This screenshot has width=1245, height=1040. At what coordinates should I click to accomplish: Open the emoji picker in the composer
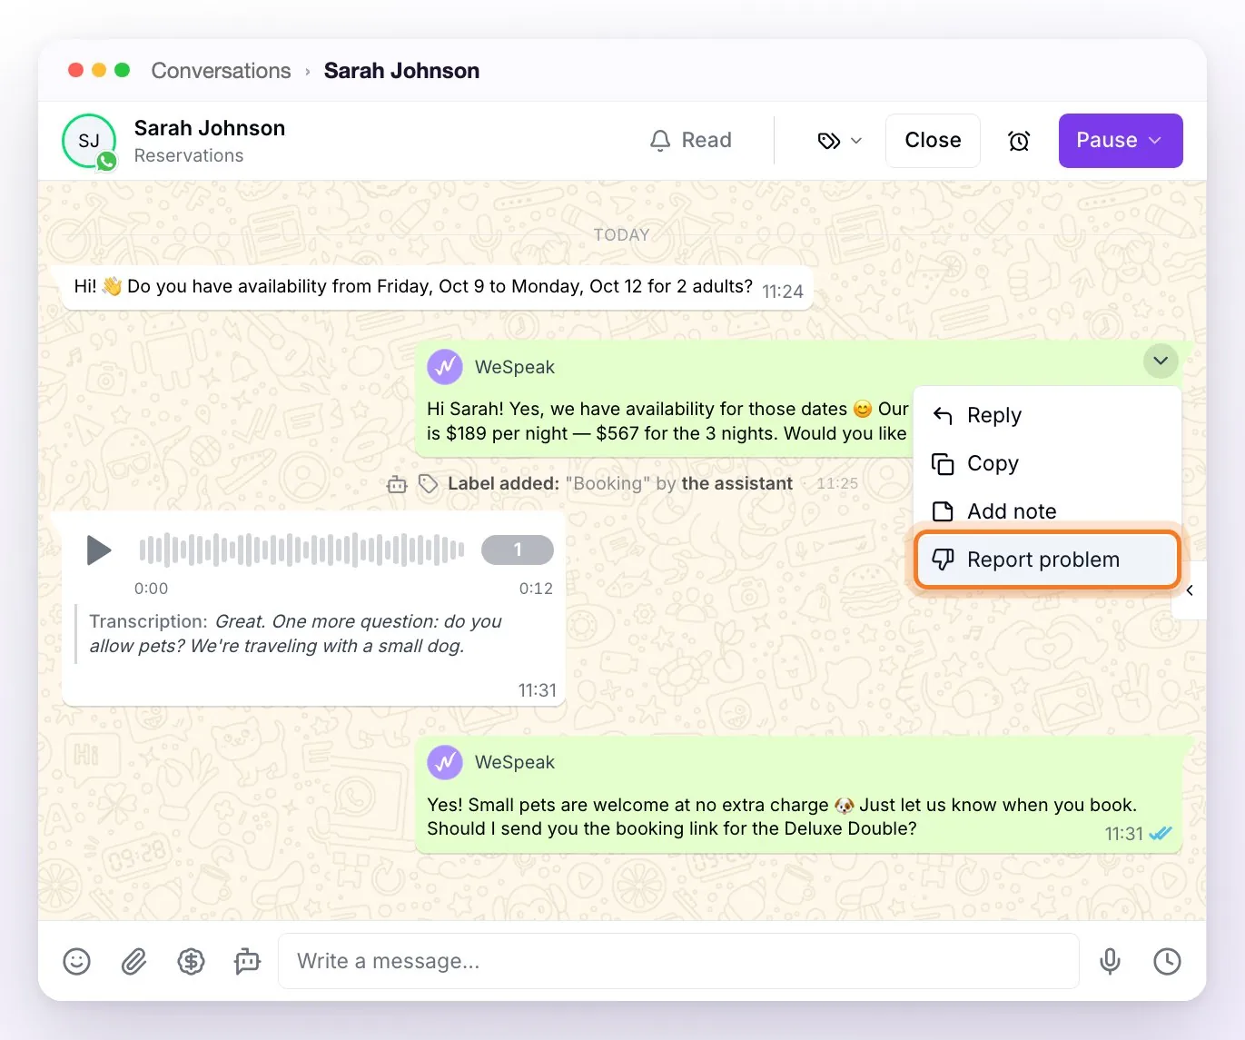pos(77,961)
